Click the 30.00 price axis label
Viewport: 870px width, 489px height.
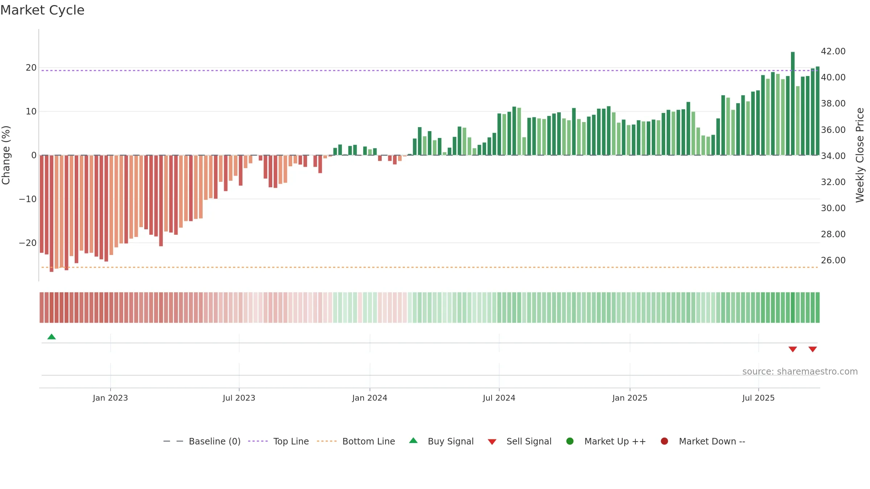tap(833, 208)
